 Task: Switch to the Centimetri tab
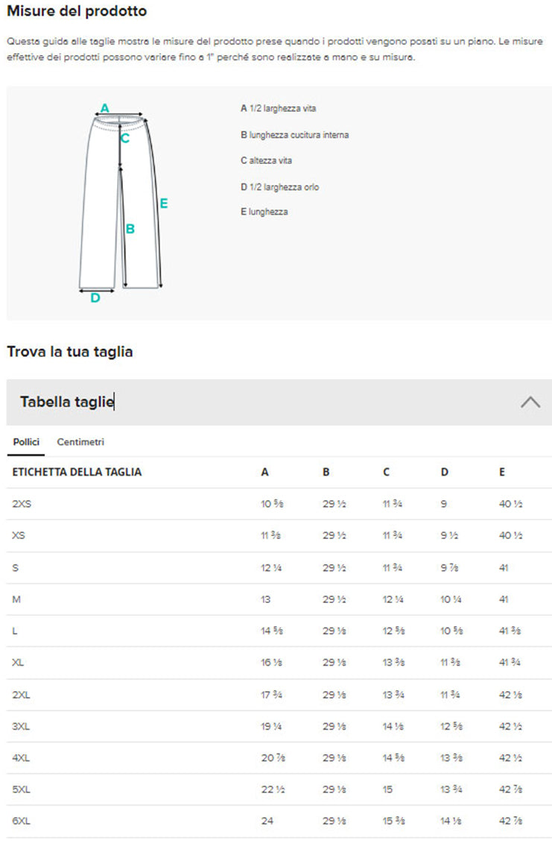pos(80,442)
